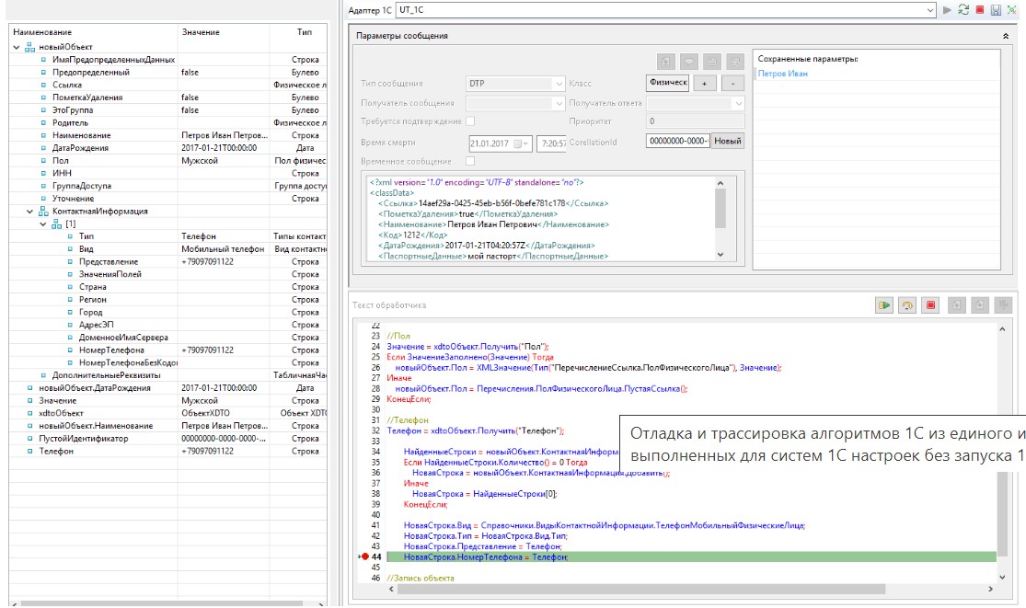Click the red breakpoint marker on line 44
The width and height of the screenshot is (1026, 608).
click(365, 556)
